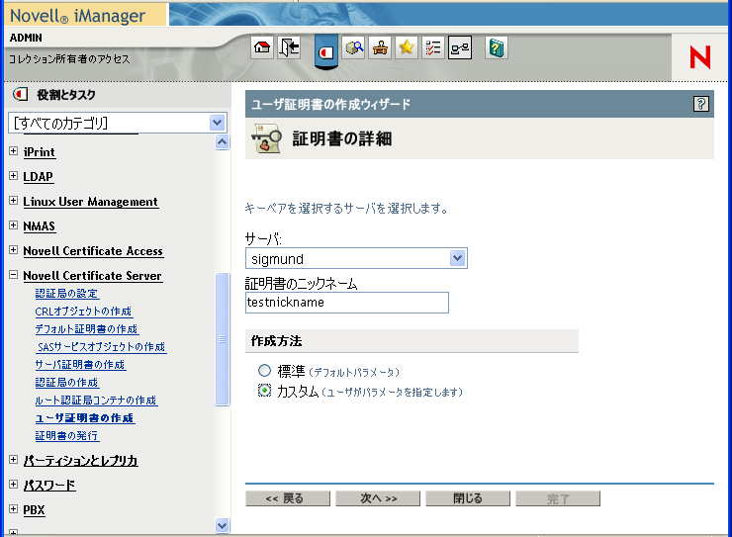Open the パスワード category label
The width and height of the screenshot is (732, 537).
[49, 486]
